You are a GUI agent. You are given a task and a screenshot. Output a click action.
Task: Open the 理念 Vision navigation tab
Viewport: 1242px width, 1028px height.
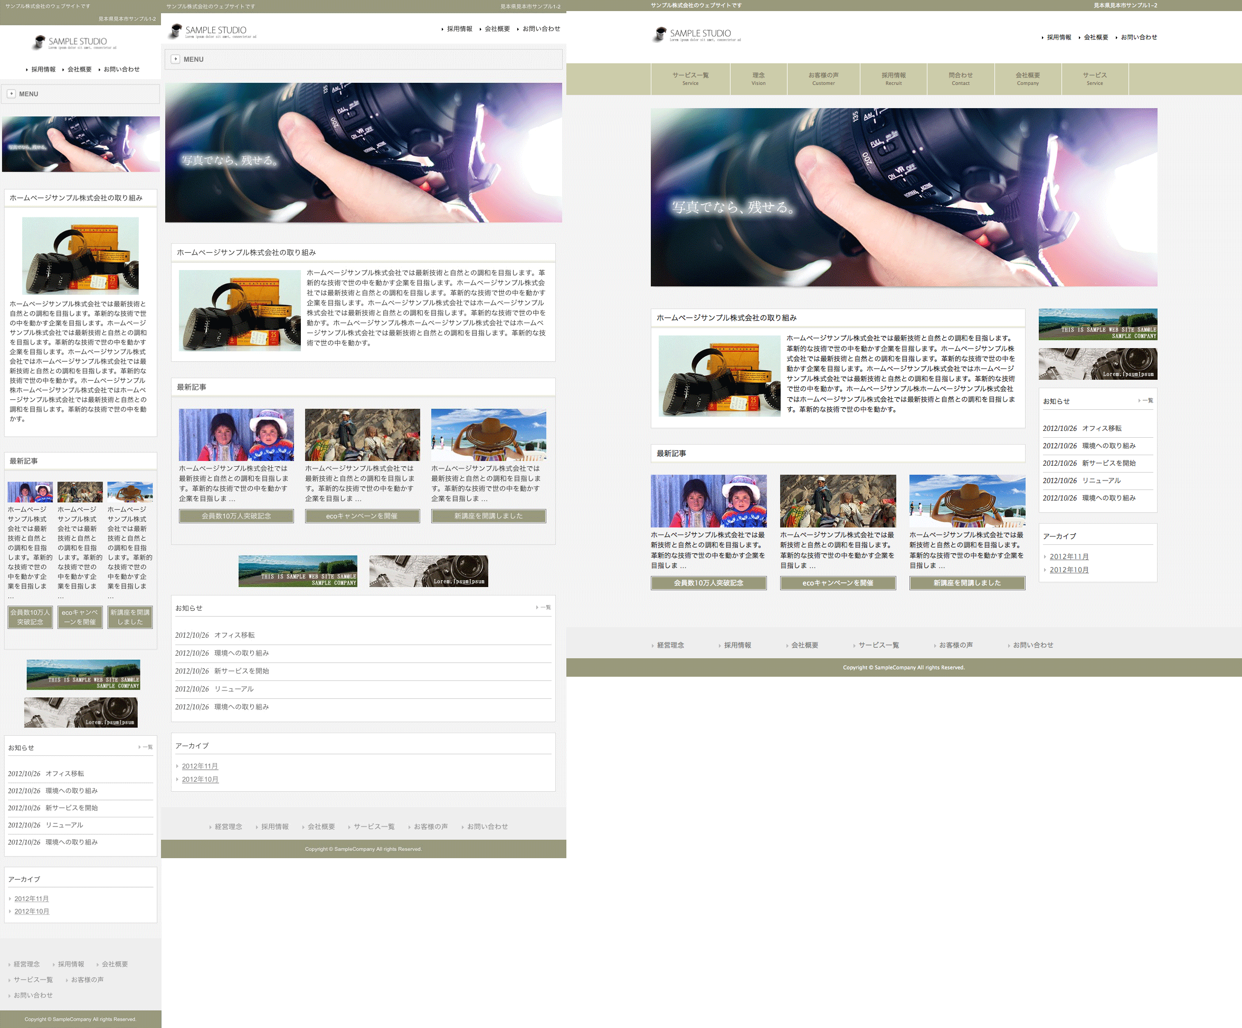pyautogui.click(x=758, y=79)
